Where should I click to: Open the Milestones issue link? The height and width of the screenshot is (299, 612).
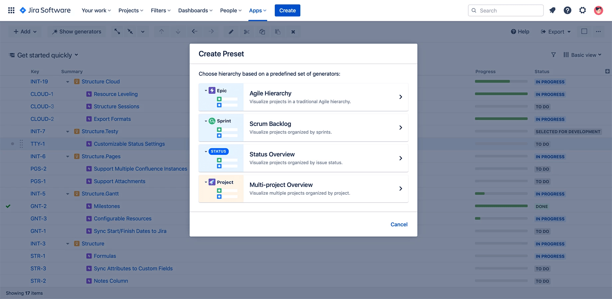click(x=107, y=206)
